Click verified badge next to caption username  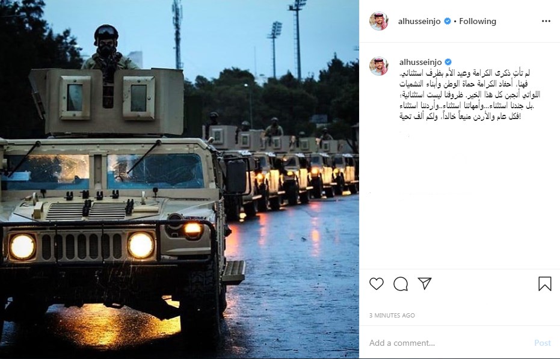pyautogui.click(x=448, y=63)
